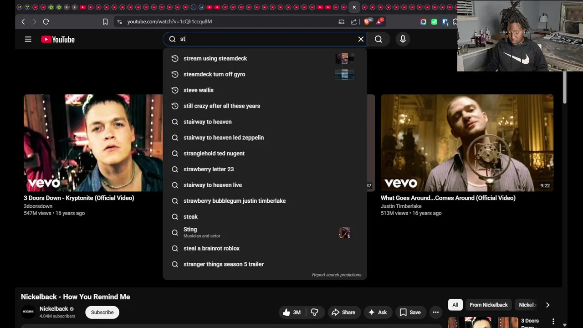
Task: Visit 3doorsdown channel link
Action: tap(38, 206)
